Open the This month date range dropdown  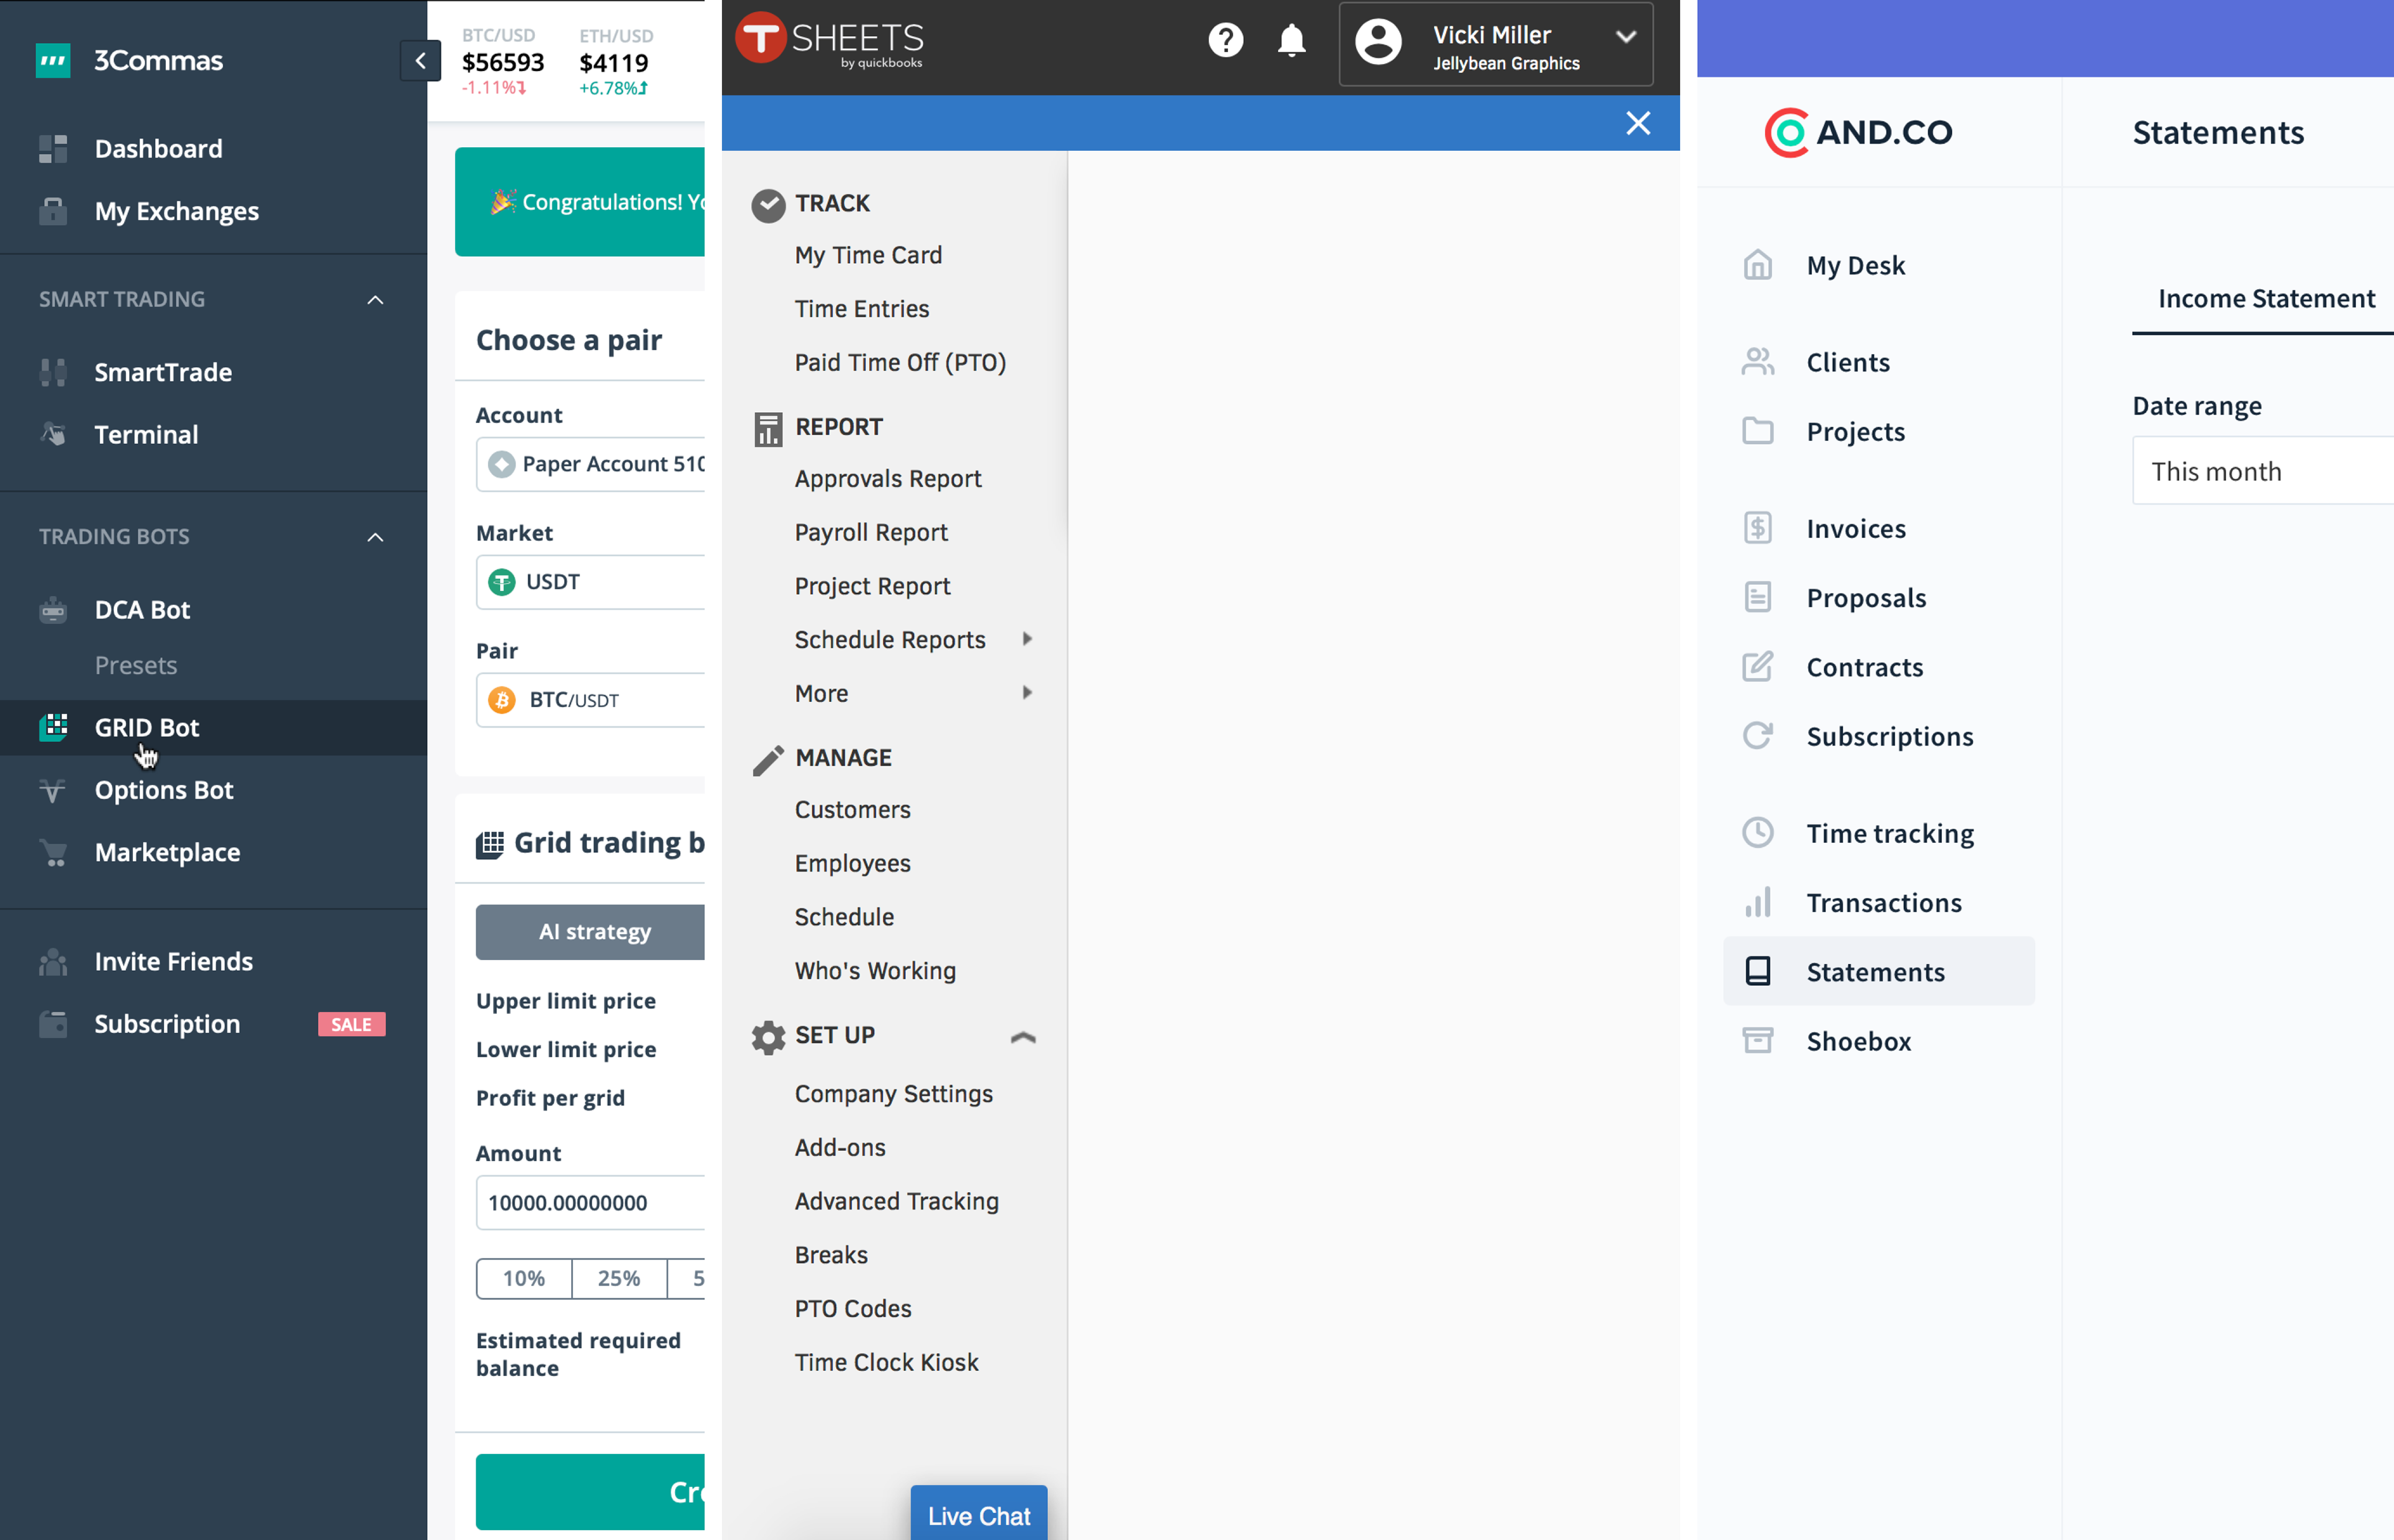tap(2262, 471)
